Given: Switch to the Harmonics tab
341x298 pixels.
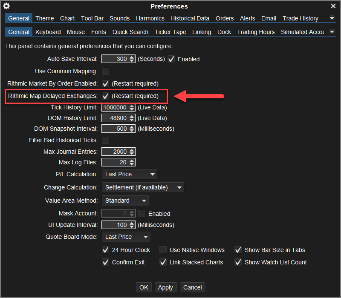Looking at the screenshot, I should [x=150, y=18].
